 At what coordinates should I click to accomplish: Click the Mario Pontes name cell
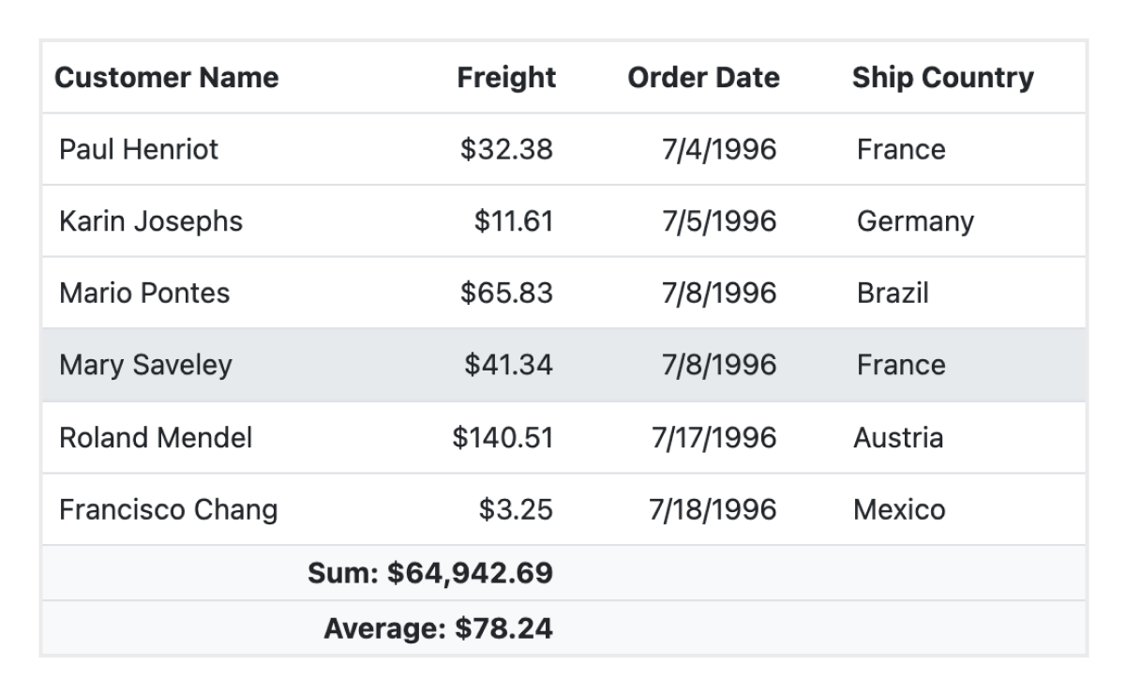144,293
